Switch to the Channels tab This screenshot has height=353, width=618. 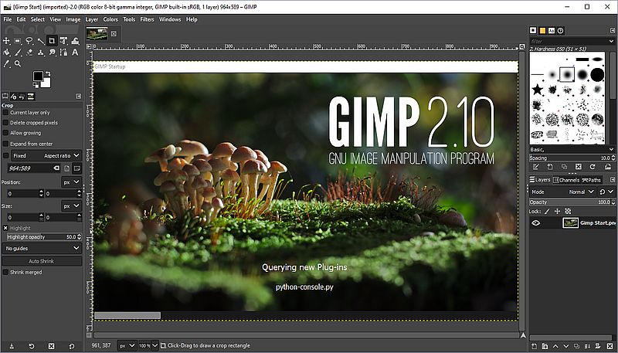[566, 180]
